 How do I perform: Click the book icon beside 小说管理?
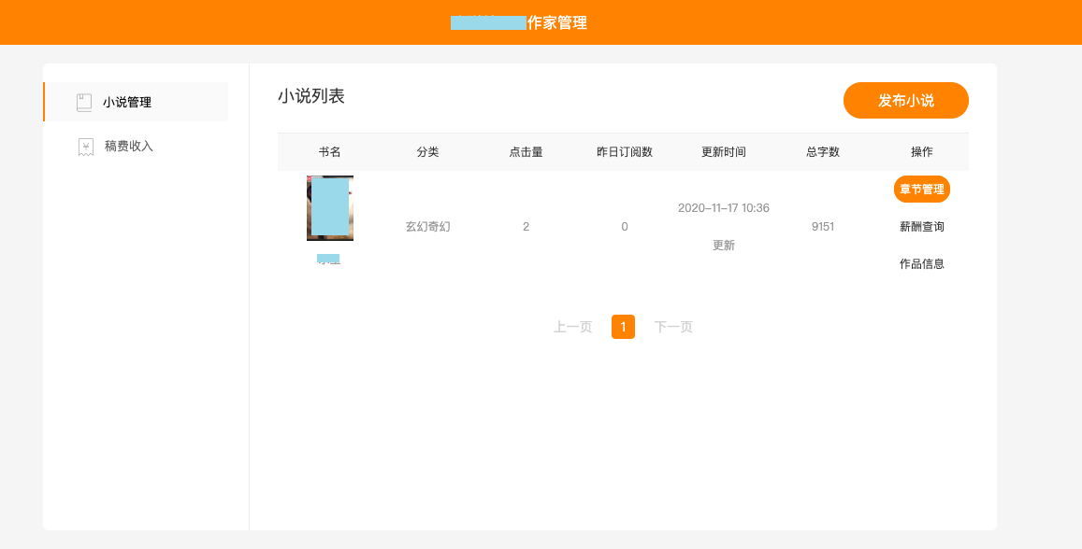pos(84,103)
